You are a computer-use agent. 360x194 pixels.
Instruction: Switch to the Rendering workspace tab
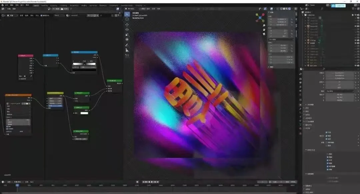pos(103,6)
